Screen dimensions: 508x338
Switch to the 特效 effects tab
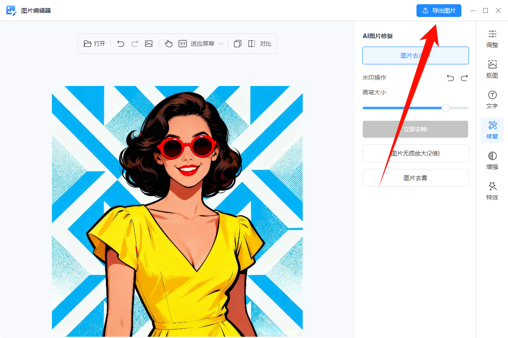[x=492, y=191]
